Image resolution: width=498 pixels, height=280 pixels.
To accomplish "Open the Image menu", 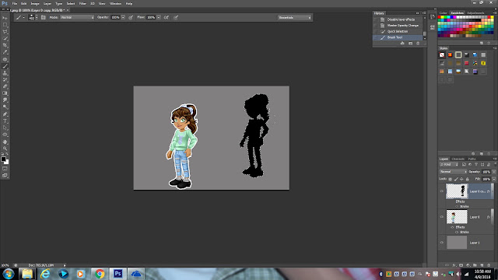I will coord(35,3).
